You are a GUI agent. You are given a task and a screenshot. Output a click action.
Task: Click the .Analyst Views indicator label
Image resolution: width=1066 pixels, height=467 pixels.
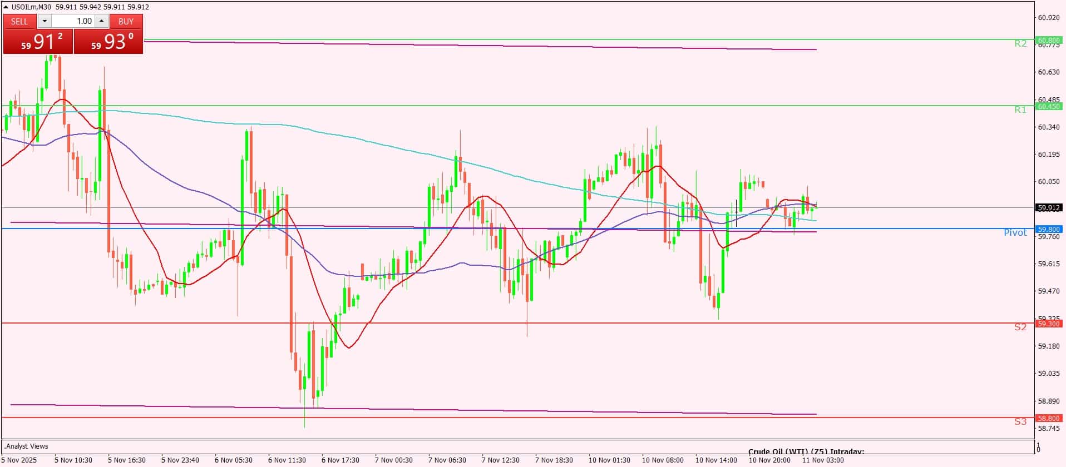tap(26, 446)
